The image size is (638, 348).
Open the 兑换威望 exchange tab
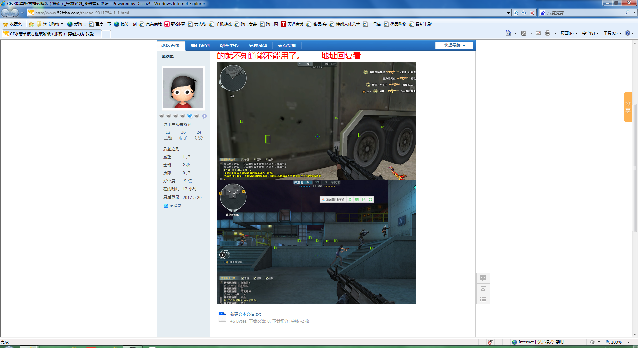click(258, 45)
